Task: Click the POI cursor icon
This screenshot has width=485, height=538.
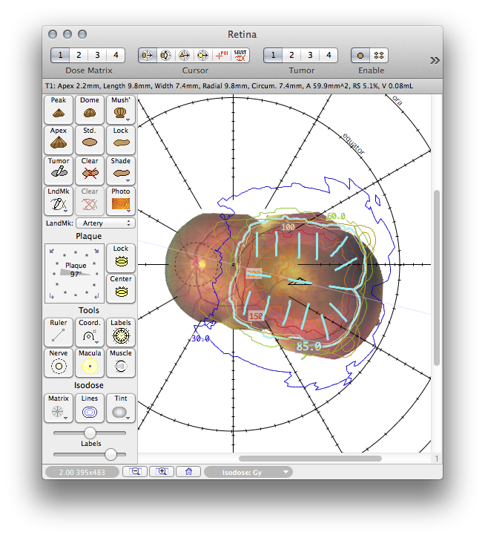Action: point(222,55)
